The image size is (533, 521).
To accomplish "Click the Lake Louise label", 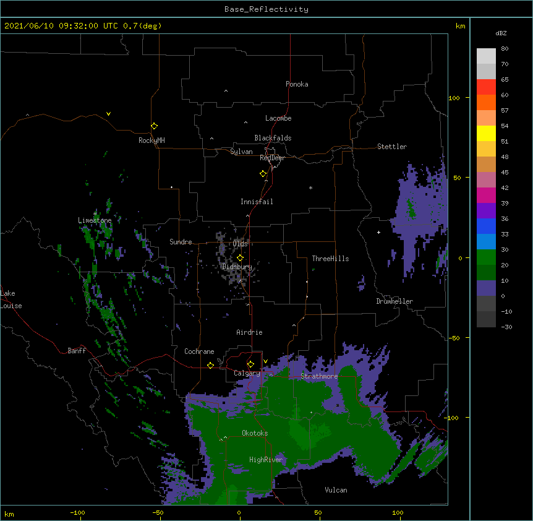I will (x=11, y=299).
